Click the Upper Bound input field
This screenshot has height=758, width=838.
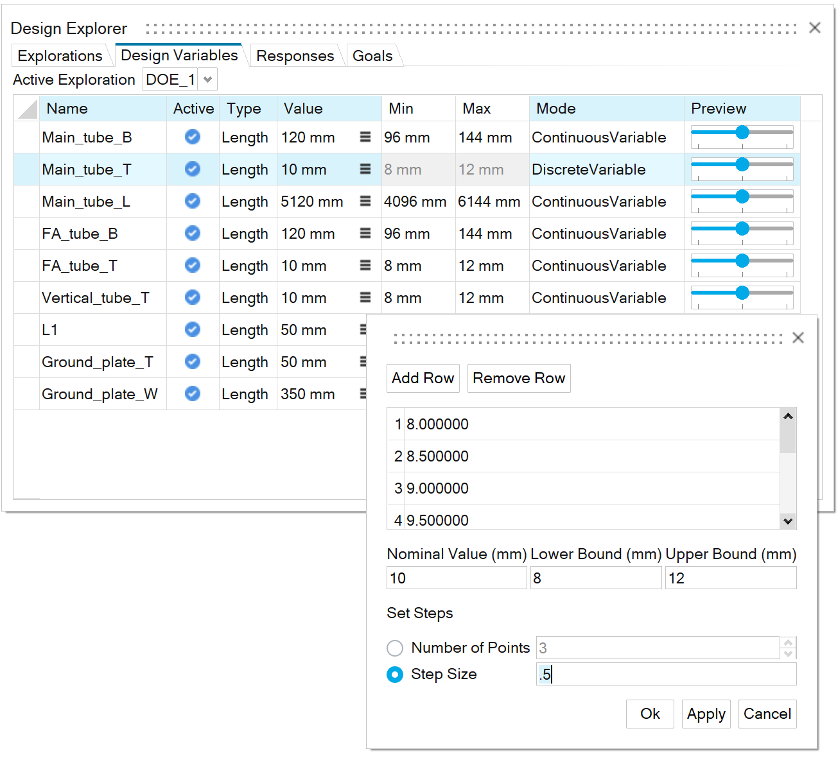click(x=730, y=578)
